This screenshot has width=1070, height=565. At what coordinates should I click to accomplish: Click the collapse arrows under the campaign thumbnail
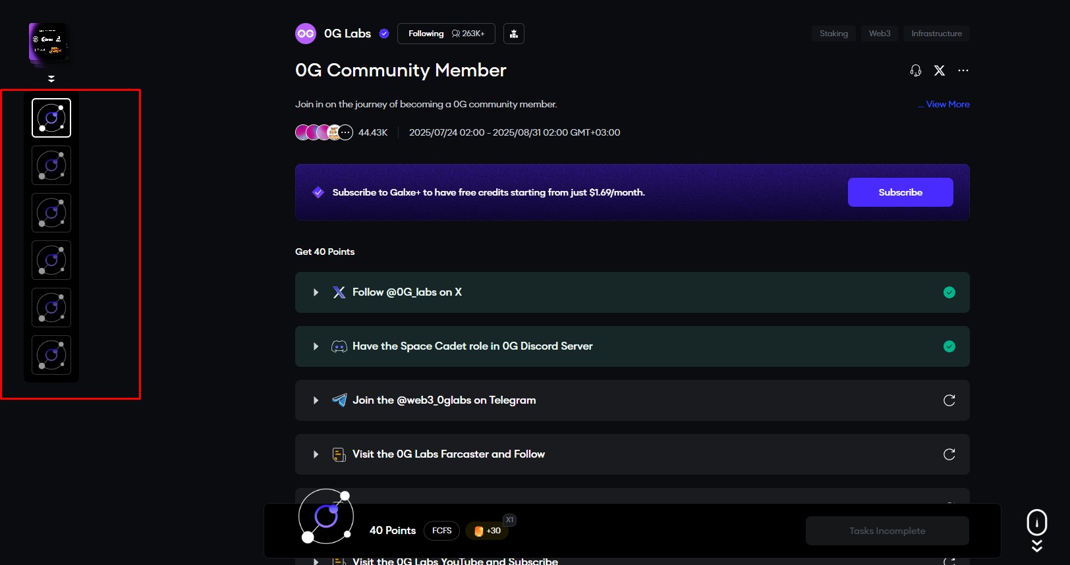(x=51, y=79)
